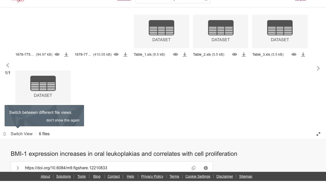326x183 pixels.
Task: Click the file name "Table_1.xls (9.5 kB)"
Action: click(150, 54)
